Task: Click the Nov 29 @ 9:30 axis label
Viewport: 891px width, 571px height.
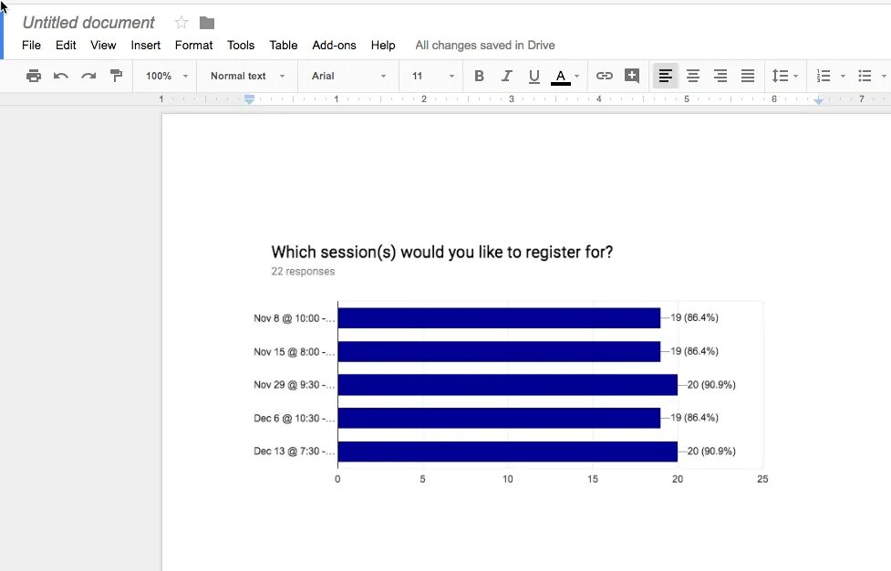Action: (295, 385)
